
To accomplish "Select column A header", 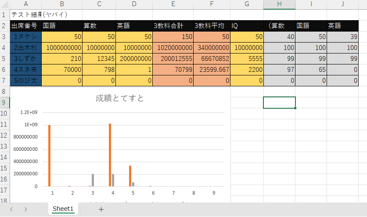I will [26, 4].
